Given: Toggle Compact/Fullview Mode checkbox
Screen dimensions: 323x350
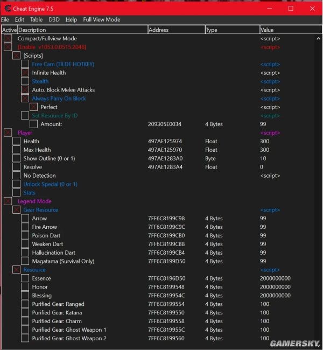Looking at the screenshot, I should [x=8, y=38].
